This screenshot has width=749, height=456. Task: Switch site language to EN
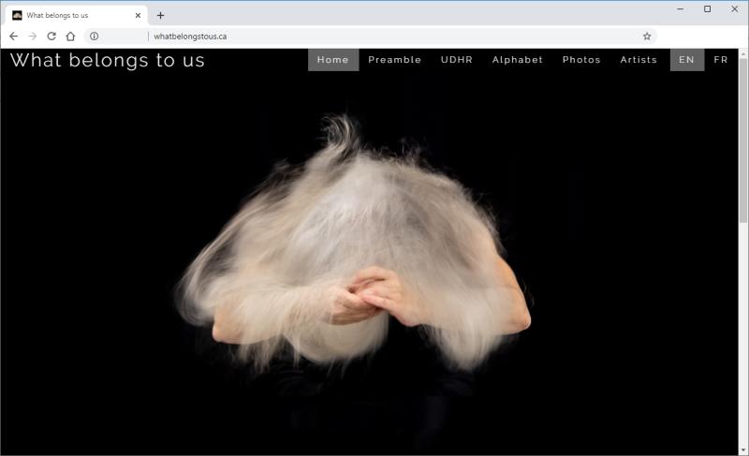[687, 60]
